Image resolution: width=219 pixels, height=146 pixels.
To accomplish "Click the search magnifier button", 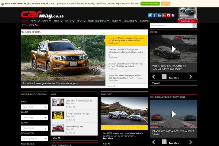I will point(195,26).
